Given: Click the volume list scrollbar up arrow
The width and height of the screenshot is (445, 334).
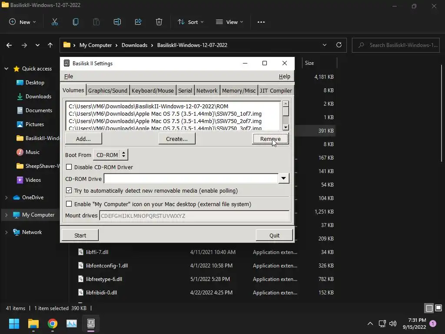Looking at the screenshot, I should 286,104.
